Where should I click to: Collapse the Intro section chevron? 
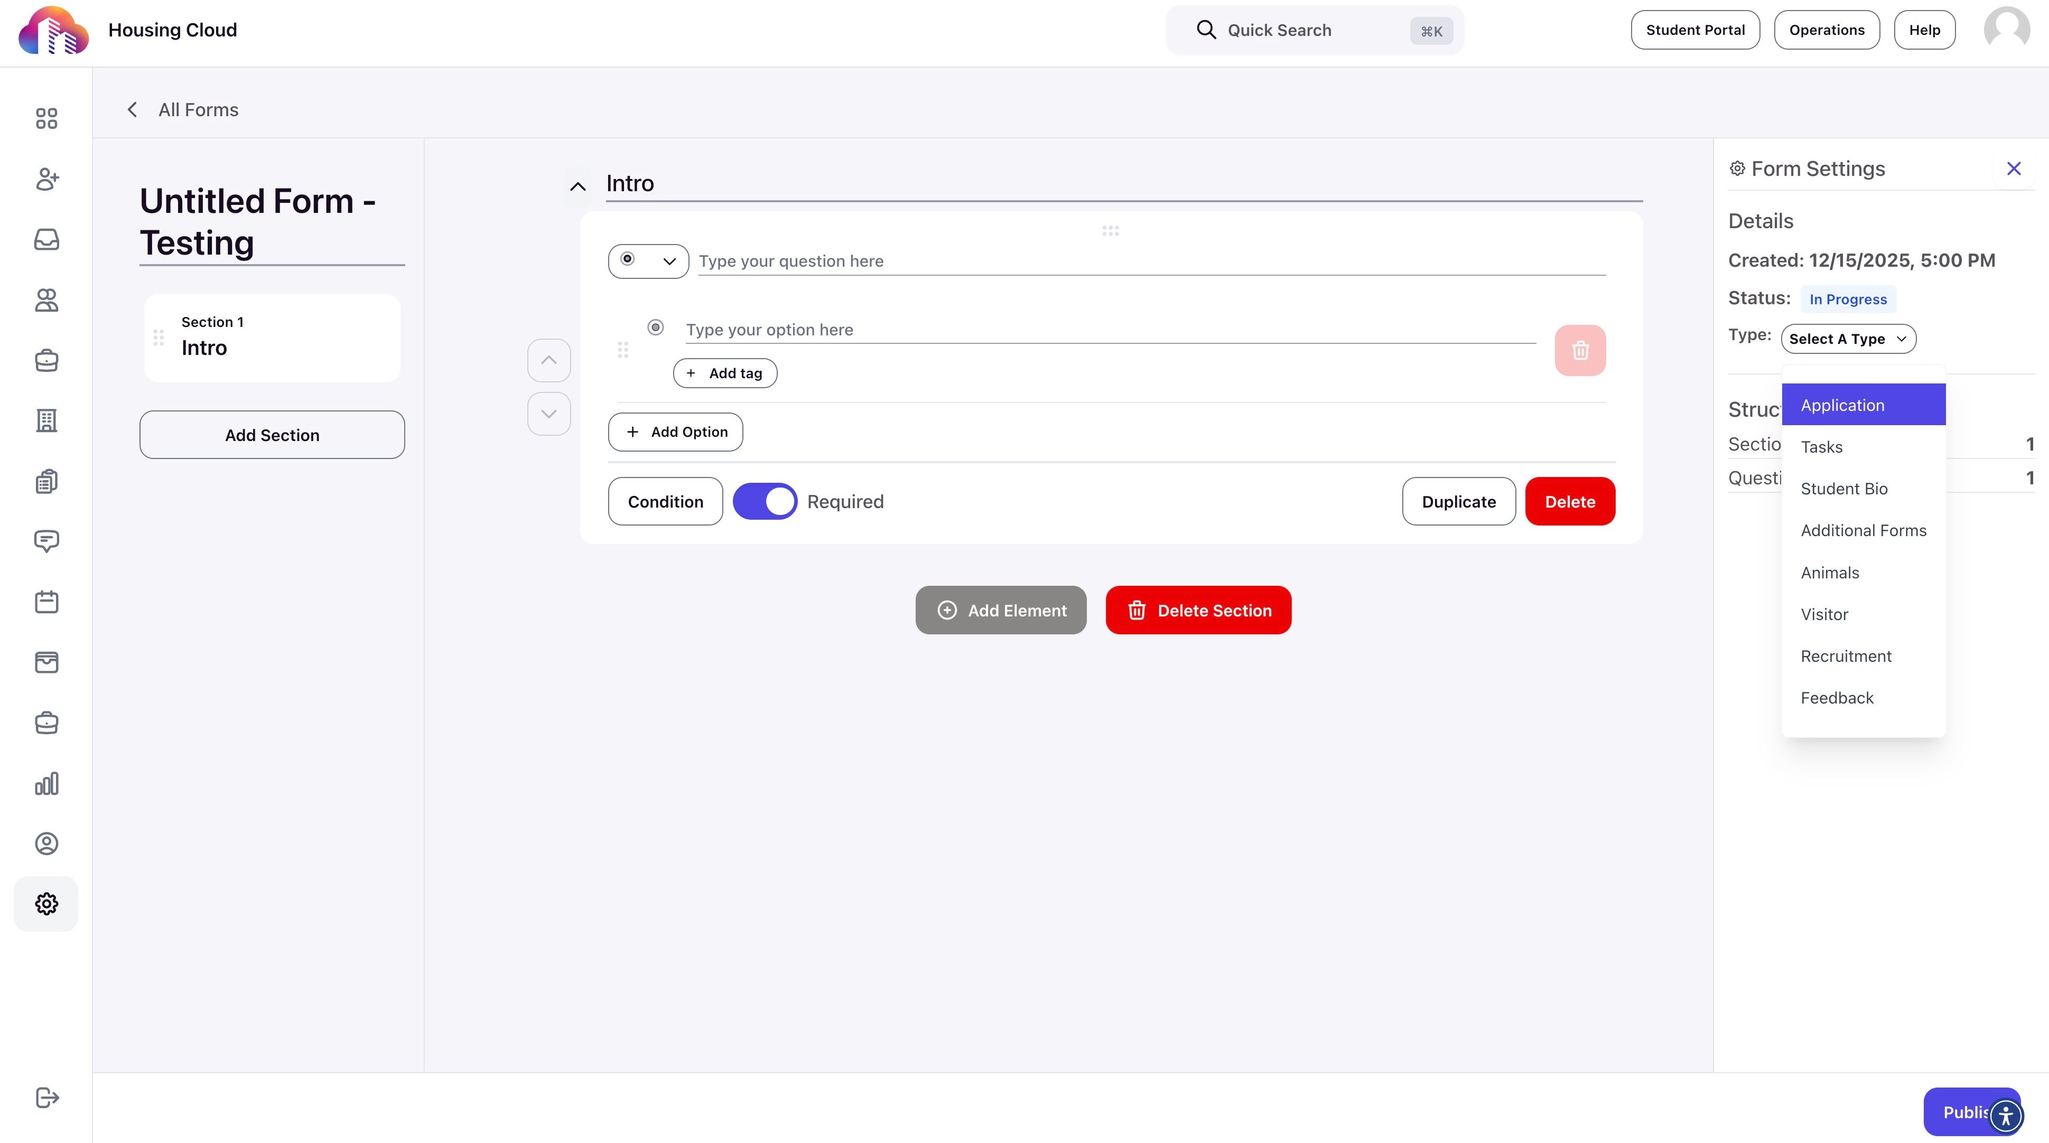578,187
